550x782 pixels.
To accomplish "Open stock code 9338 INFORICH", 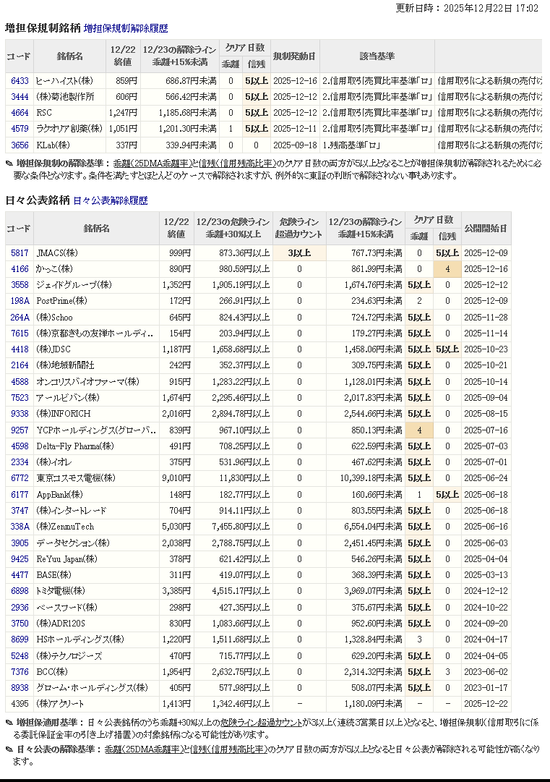I will (x=20, y=414).
